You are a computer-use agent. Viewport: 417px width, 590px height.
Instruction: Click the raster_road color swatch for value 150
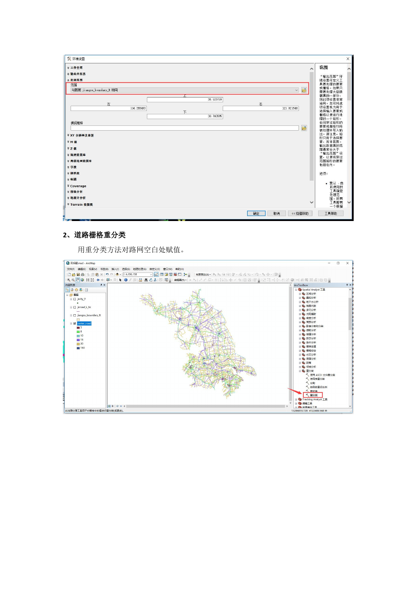pos(78,347)
